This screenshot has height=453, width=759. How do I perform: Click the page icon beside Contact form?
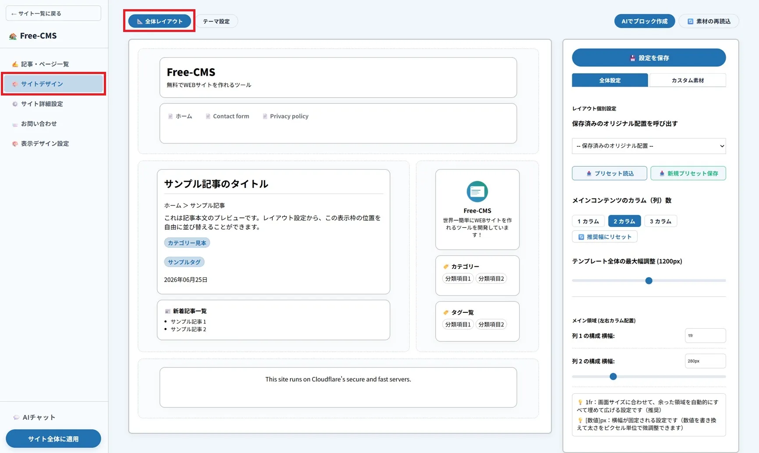point(208,116)
